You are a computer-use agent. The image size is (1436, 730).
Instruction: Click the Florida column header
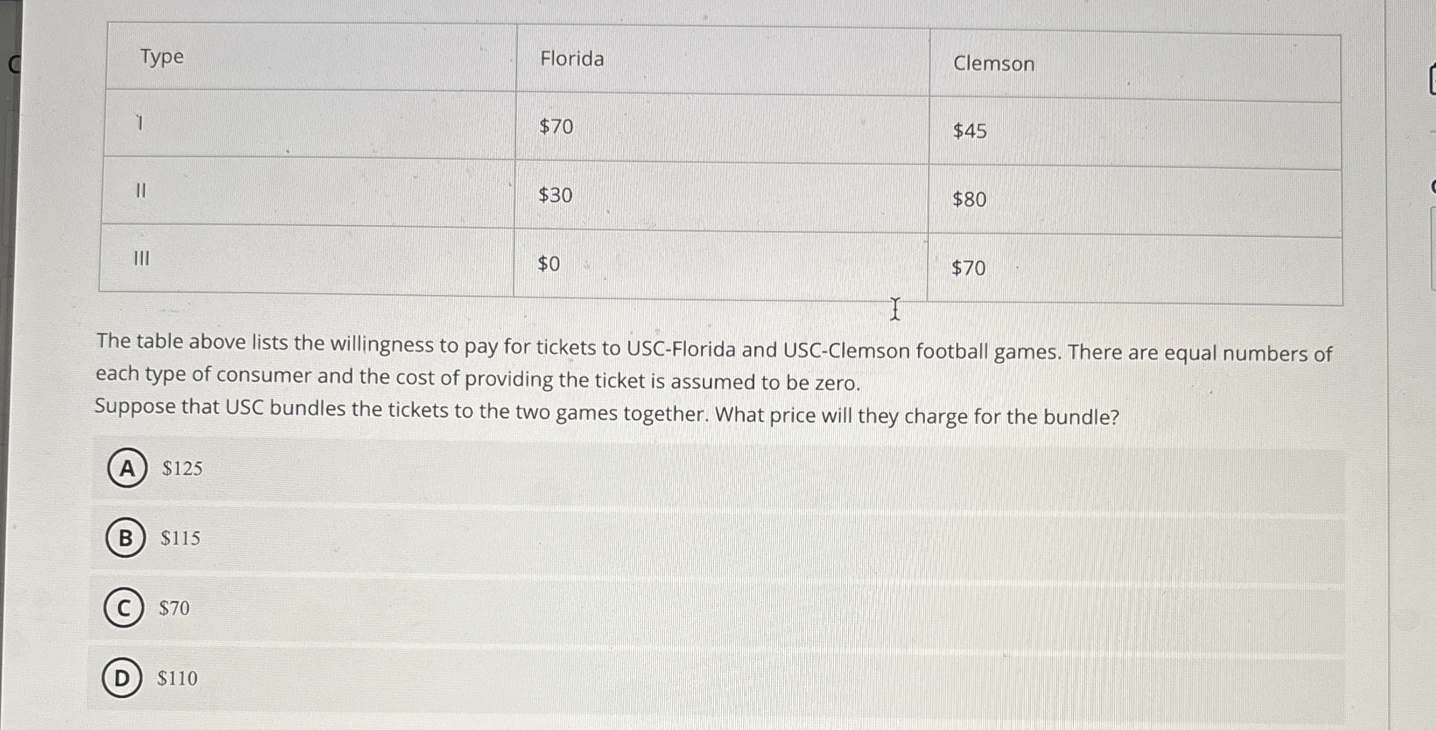pyautogui.click(x=571, y=58)
